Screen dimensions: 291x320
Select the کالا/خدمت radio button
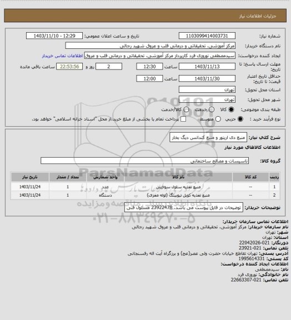pyautogui.click(x=186, y=109)
